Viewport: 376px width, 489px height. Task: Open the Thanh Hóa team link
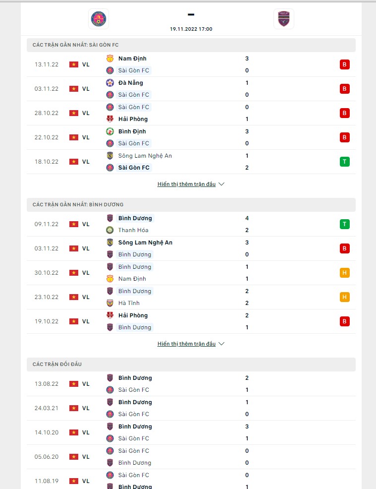tap(133, 230)
